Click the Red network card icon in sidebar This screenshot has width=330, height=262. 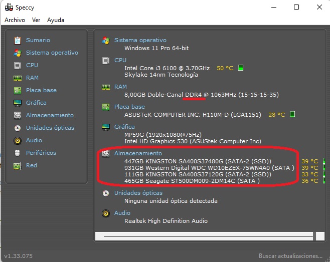pyautogui.click(x=18, y=166)
